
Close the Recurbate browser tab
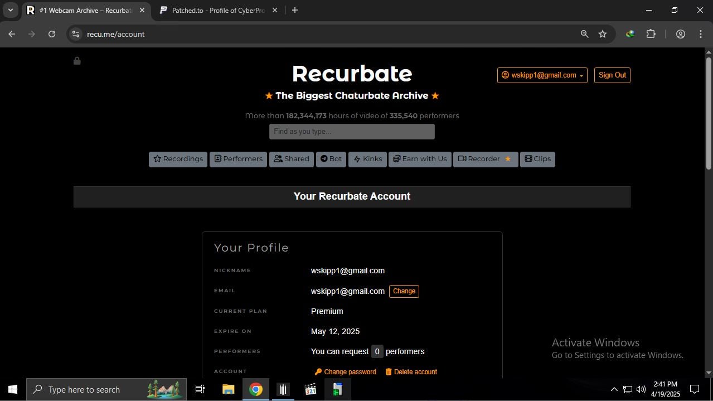point(142,10)
